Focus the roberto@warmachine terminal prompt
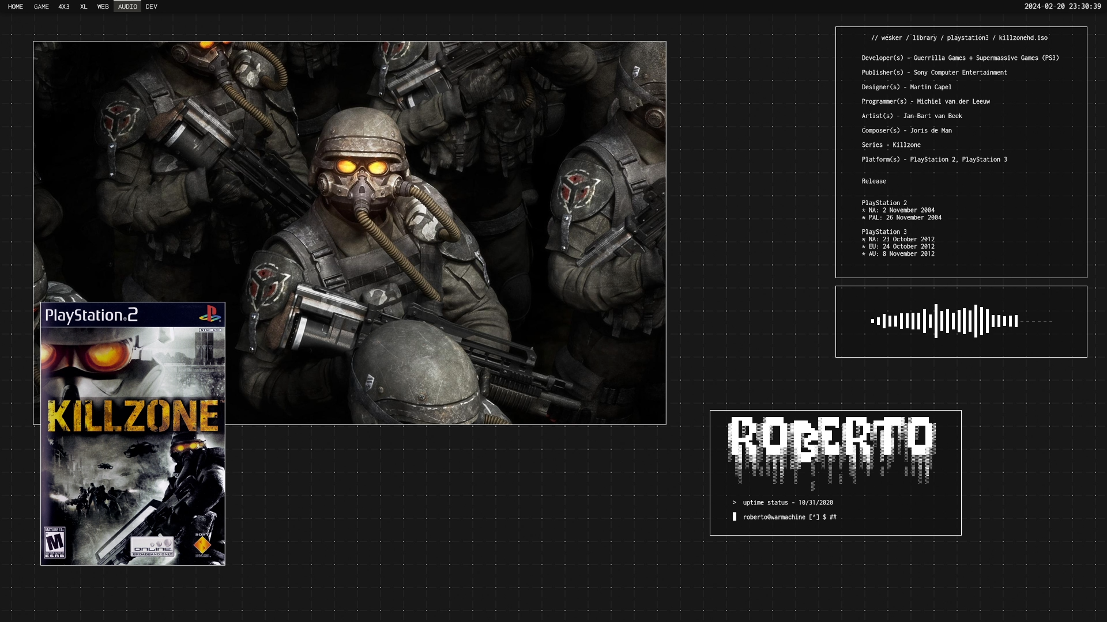Viewport: 1107px width, 622px height. [785, 517]
